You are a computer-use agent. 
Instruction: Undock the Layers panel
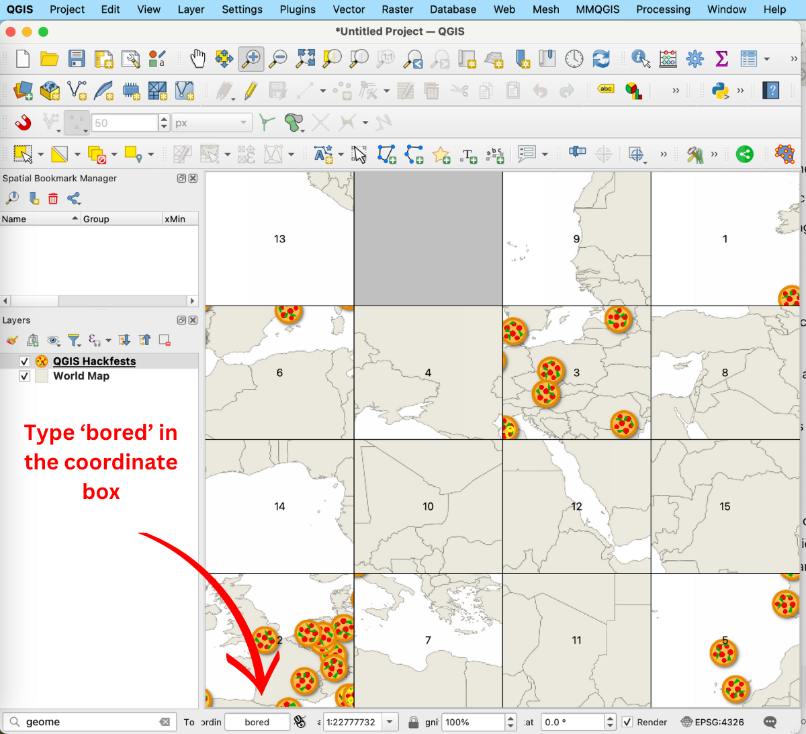tap(181, 320)
